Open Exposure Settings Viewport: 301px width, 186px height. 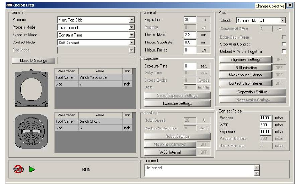pyautogui.click(x=177, y=103)
